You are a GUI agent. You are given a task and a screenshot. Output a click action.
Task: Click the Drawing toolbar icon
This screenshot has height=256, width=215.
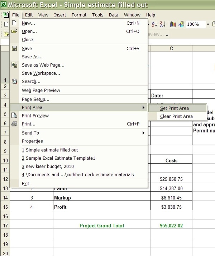[x=181, y=24]
